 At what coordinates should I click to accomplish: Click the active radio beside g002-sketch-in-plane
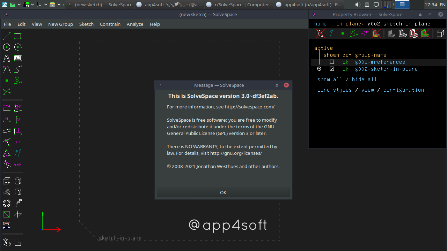(x=319, y=69)
